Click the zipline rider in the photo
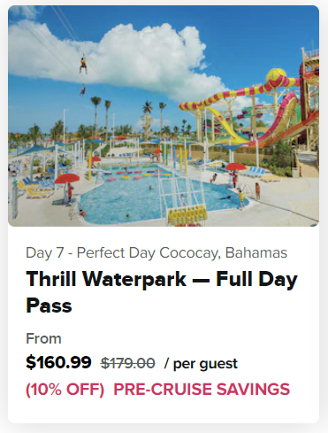The height and width of the screenshot is (433, 328). point(83,65)
